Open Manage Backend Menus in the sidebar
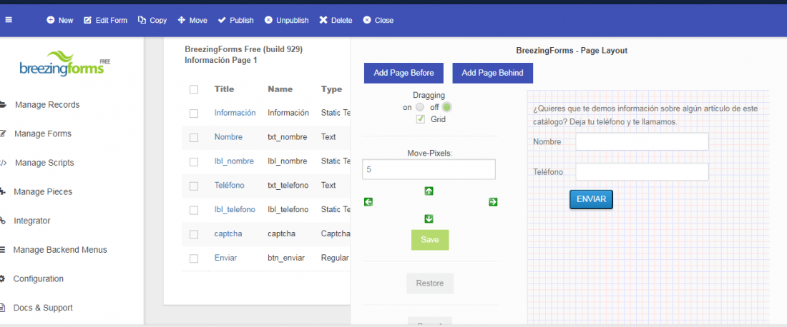 59,249
